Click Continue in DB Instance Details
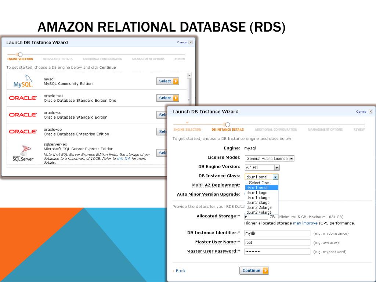The height and width of the screenshot is (282, 376). 254,271
